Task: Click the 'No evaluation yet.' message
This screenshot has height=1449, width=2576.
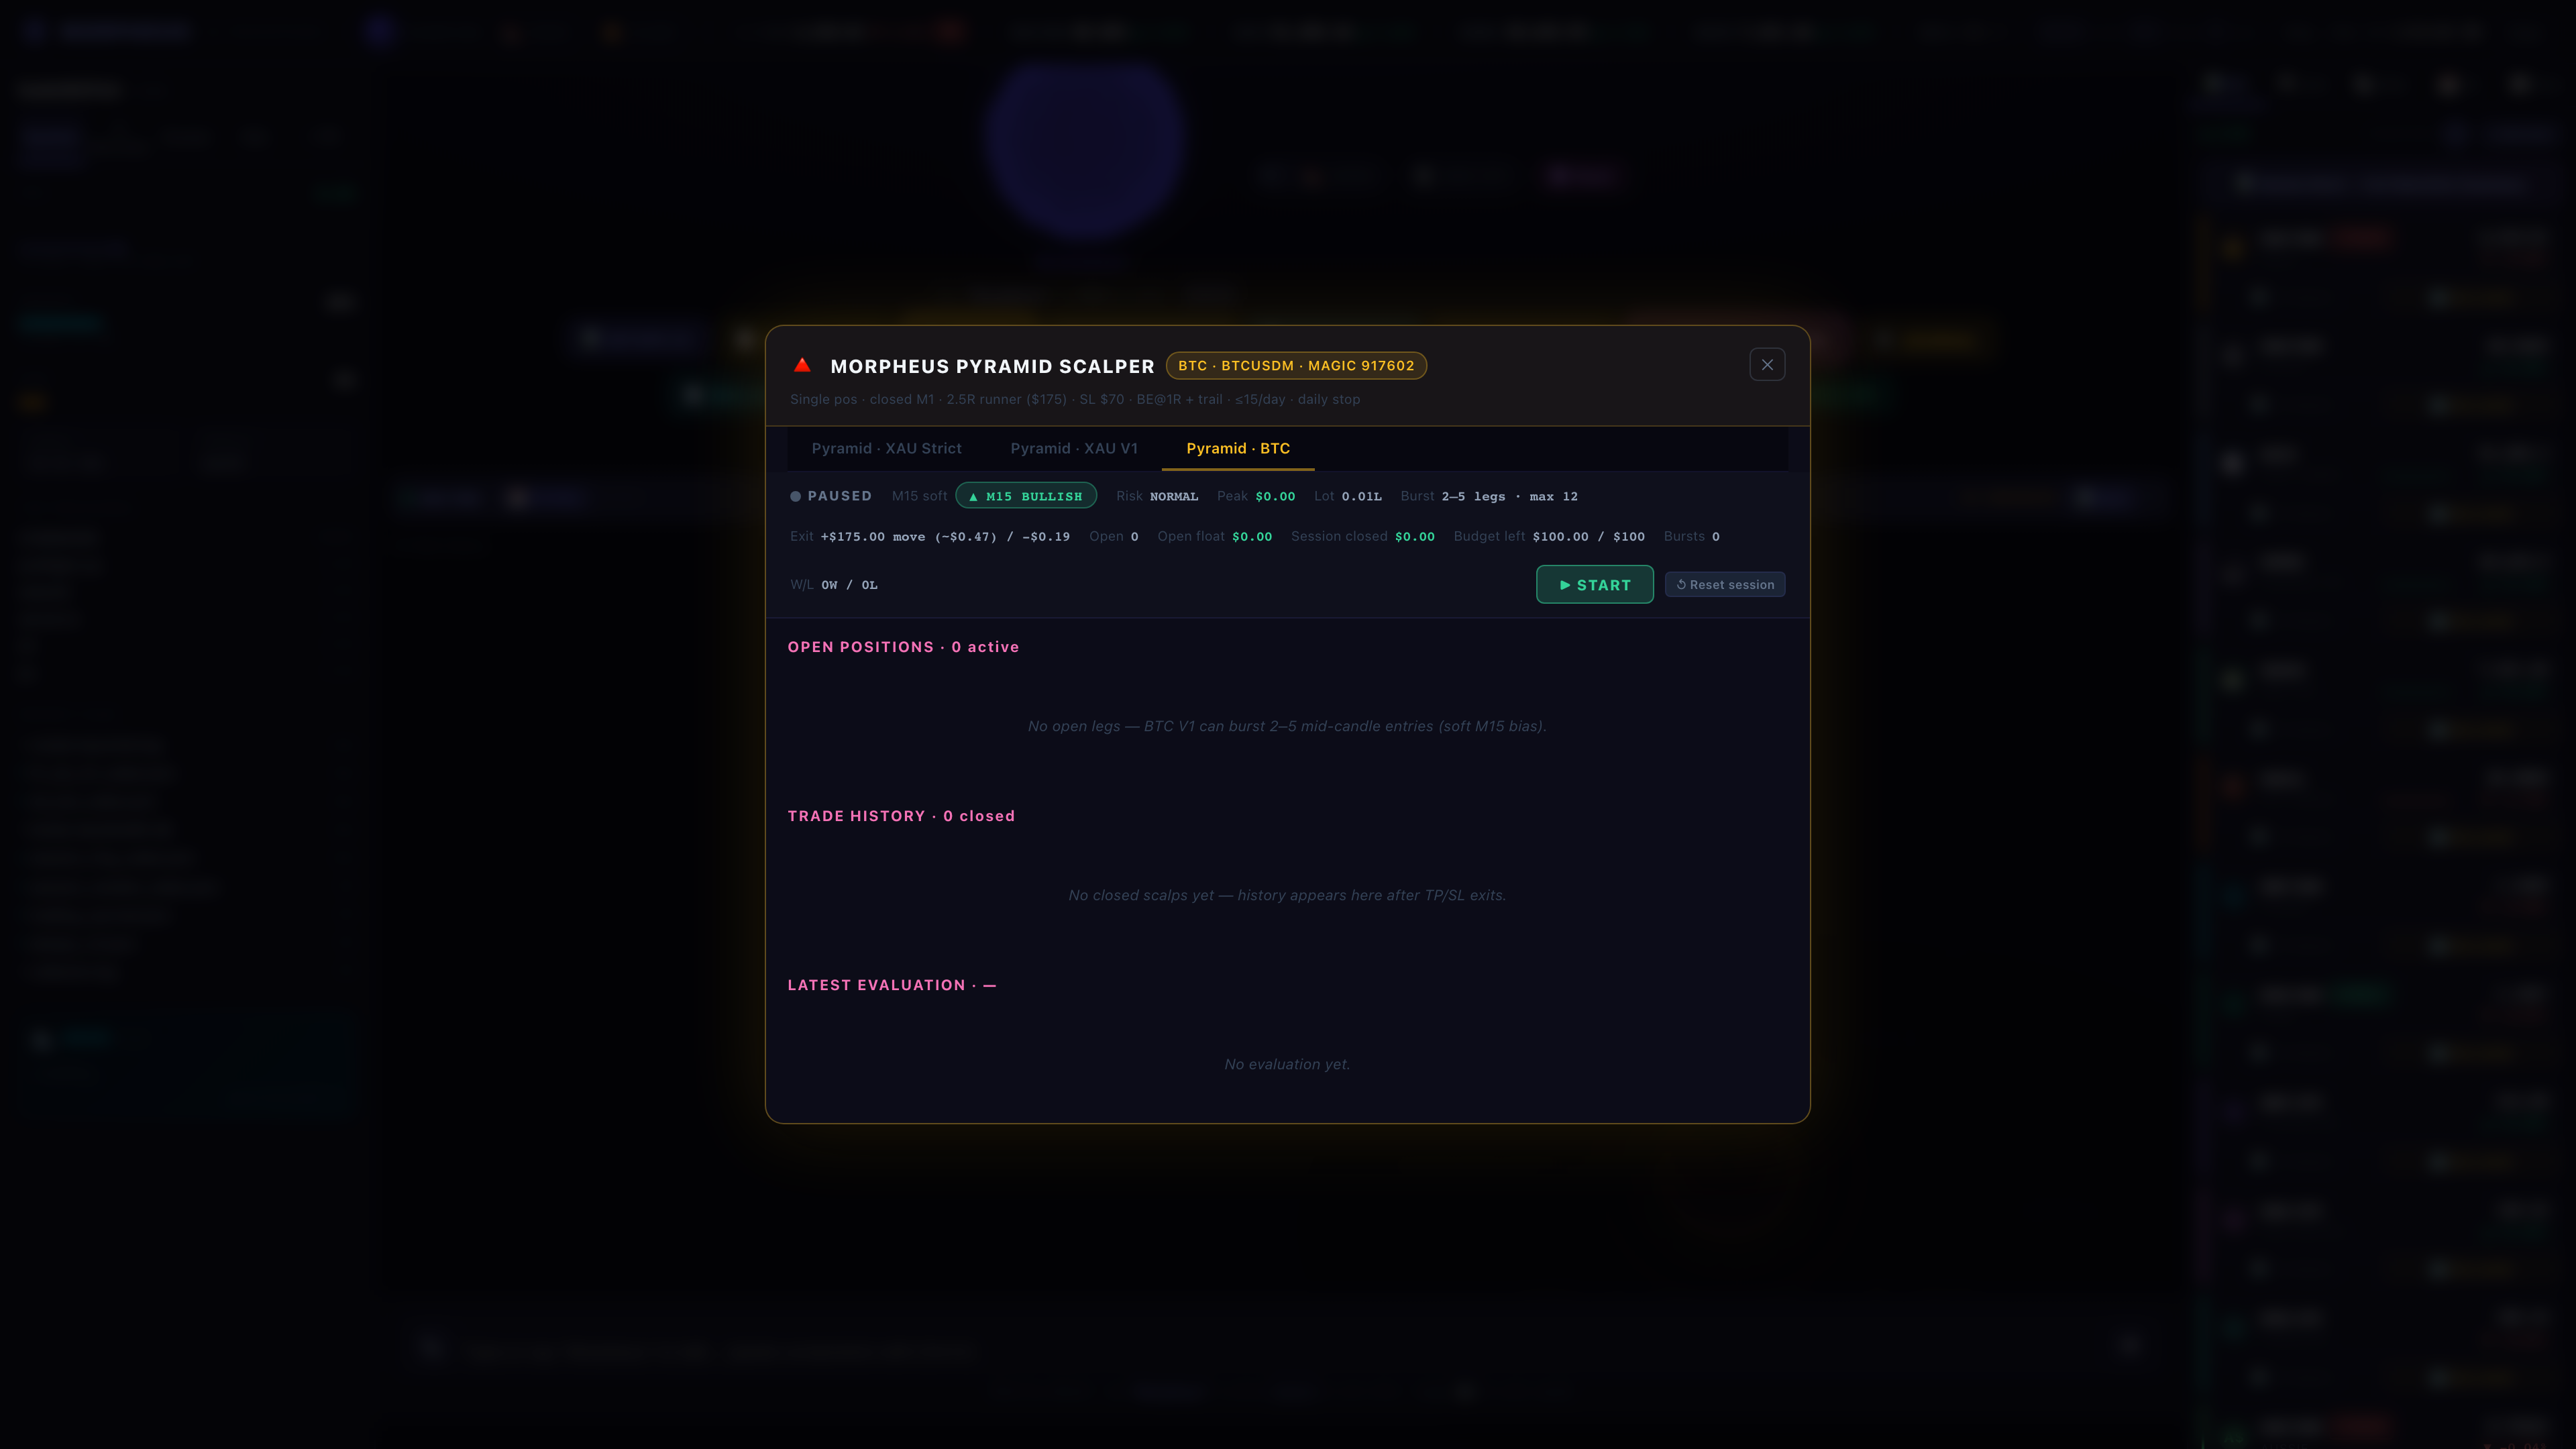Action: [x=1287, y=1064]
